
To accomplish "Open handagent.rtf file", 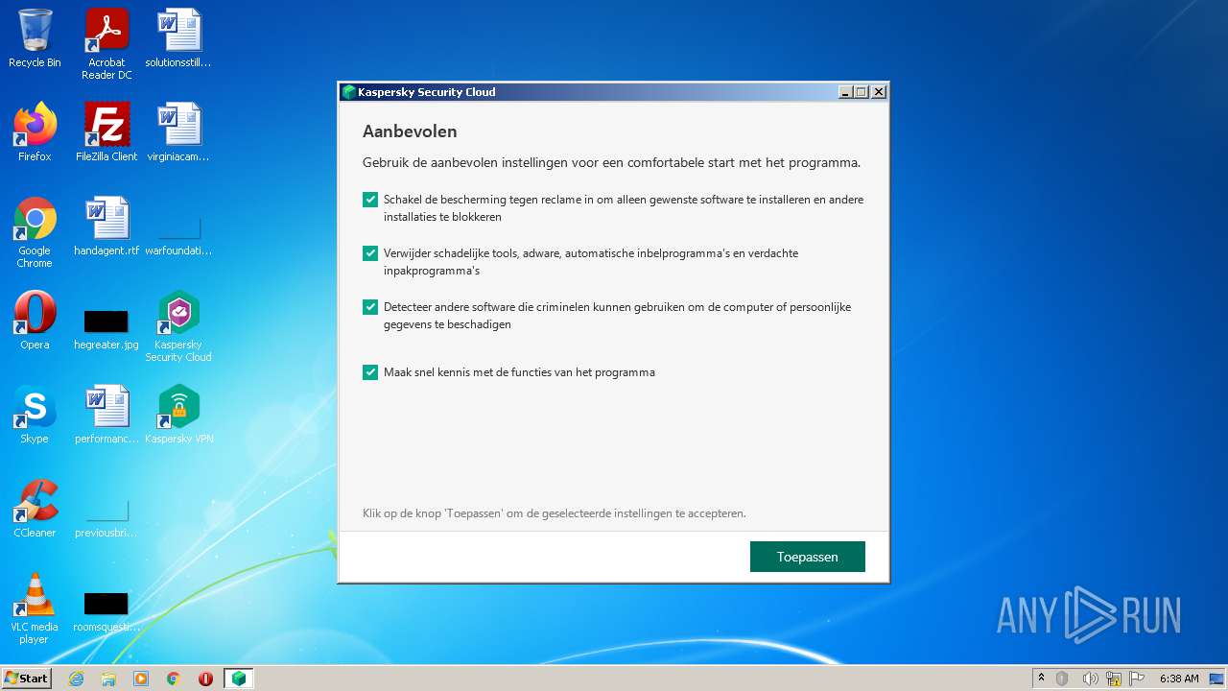I will click(x=106, y=226).
